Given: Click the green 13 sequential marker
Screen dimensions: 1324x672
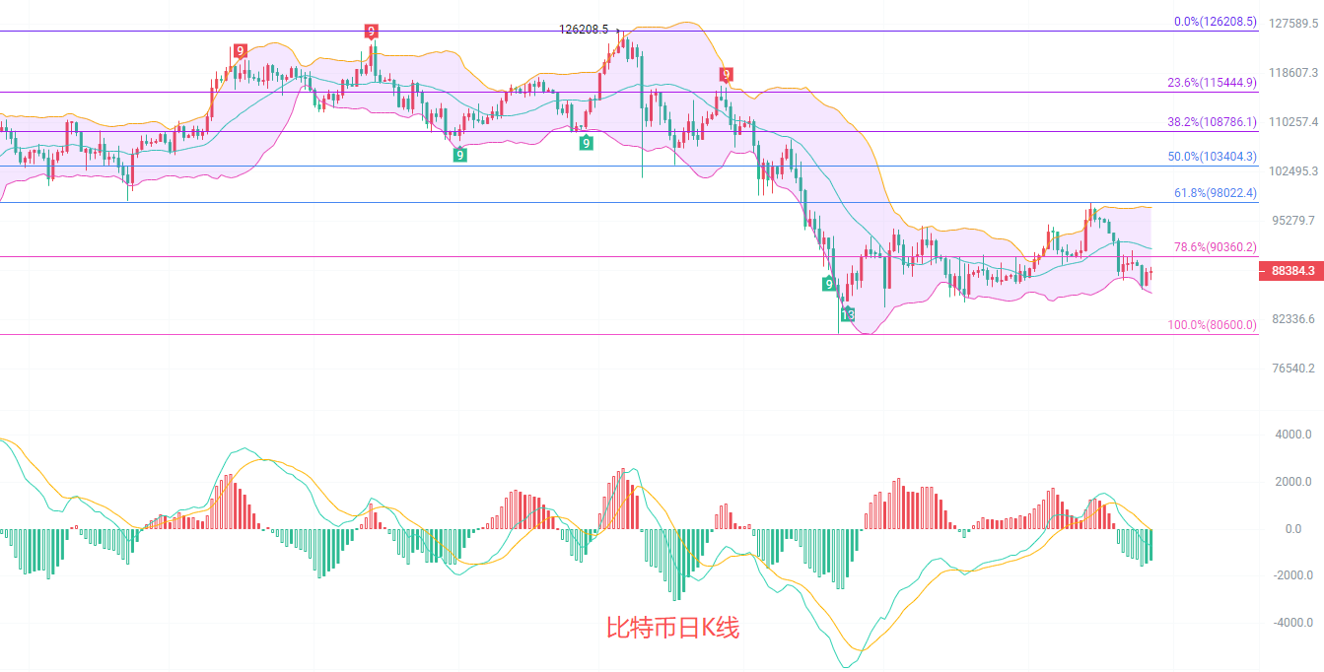Looking at the screenshot, I should point(847,314).
